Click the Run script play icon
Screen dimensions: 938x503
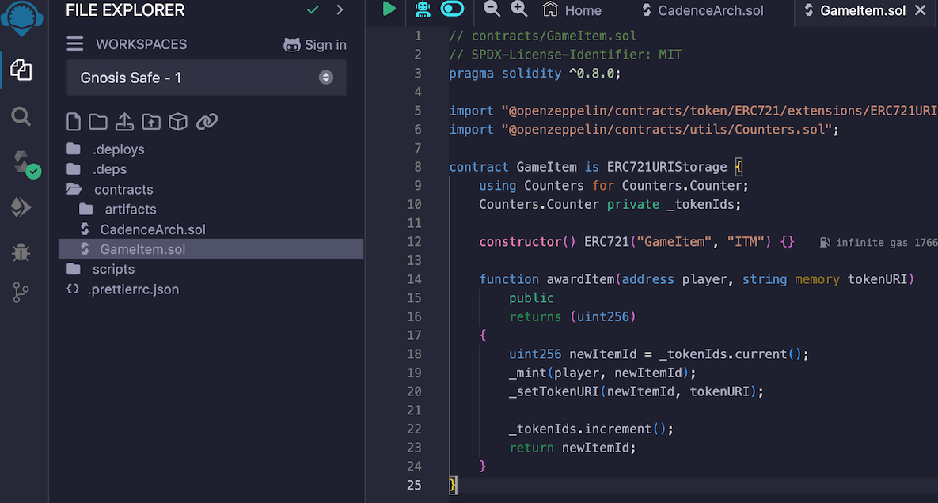click(x=389, y=9)
